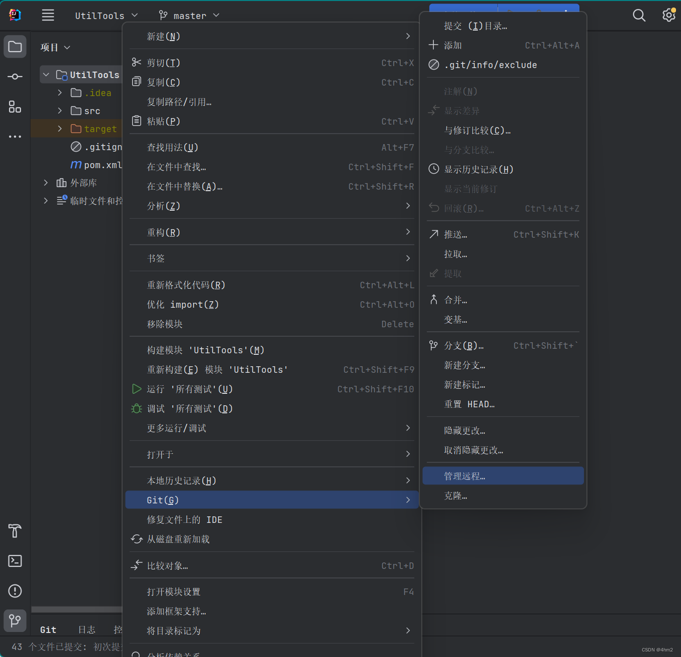
Task: Debug '所有测试' with the bug item
Action: pyautogui.click(x=272, y=408)
